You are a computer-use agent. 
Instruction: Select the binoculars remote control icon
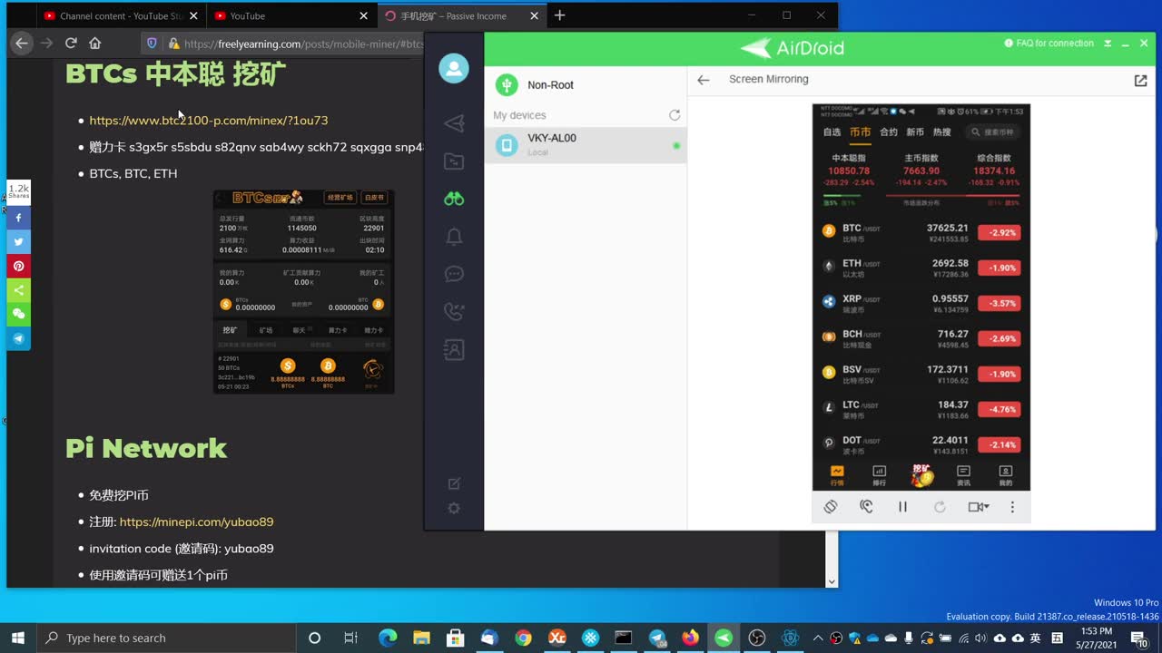[x=454, y=199]
